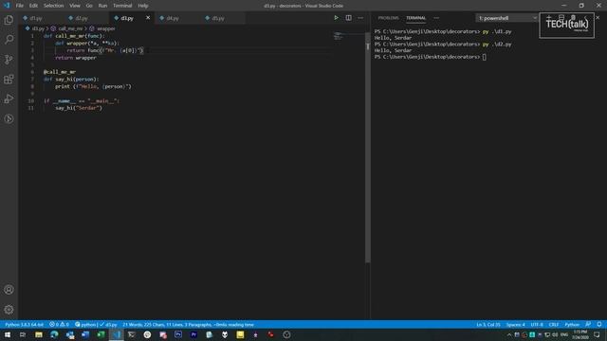Close the active d3.py tab

click(x=148, y=18)
